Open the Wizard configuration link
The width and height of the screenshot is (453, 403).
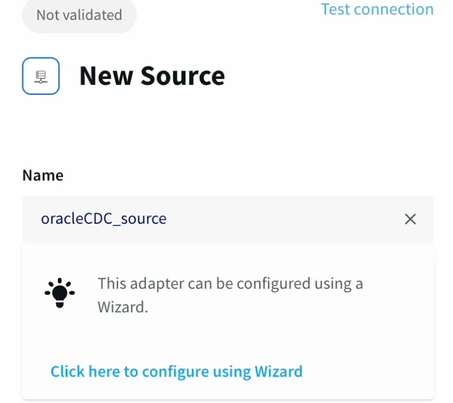(176, 371)
